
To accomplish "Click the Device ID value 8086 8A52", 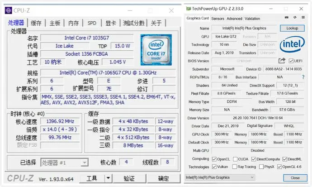I will pos(284,69).
